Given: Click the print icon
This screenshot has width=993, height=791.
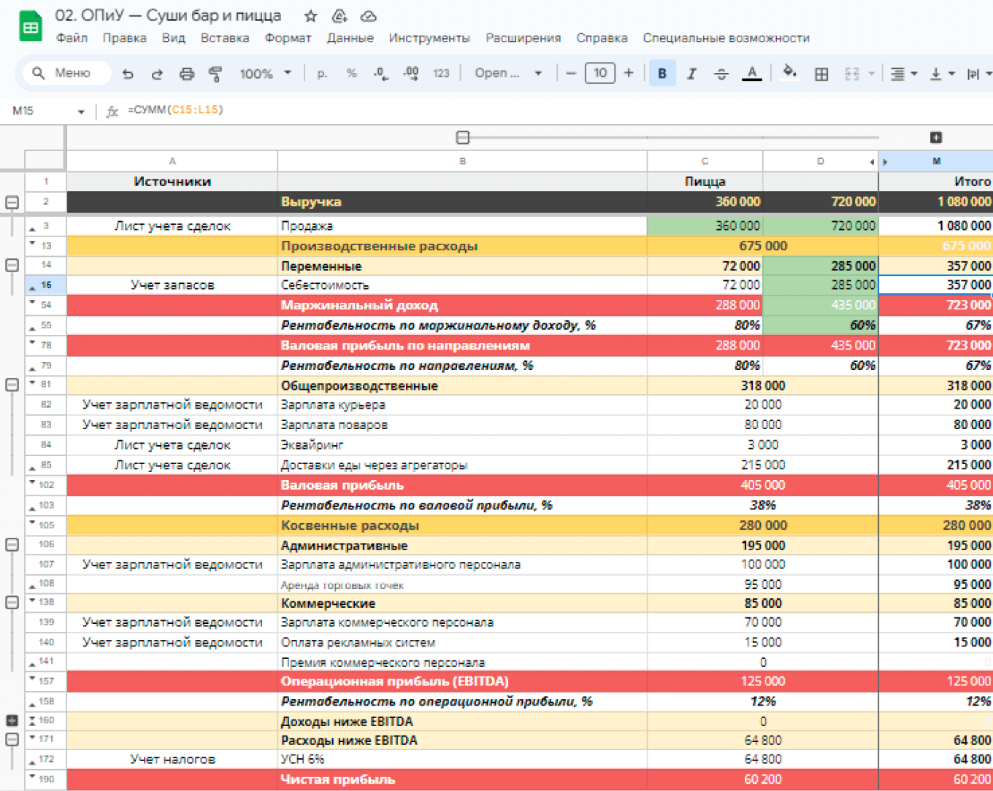Looking at the screenshot, I should point(187,74).
